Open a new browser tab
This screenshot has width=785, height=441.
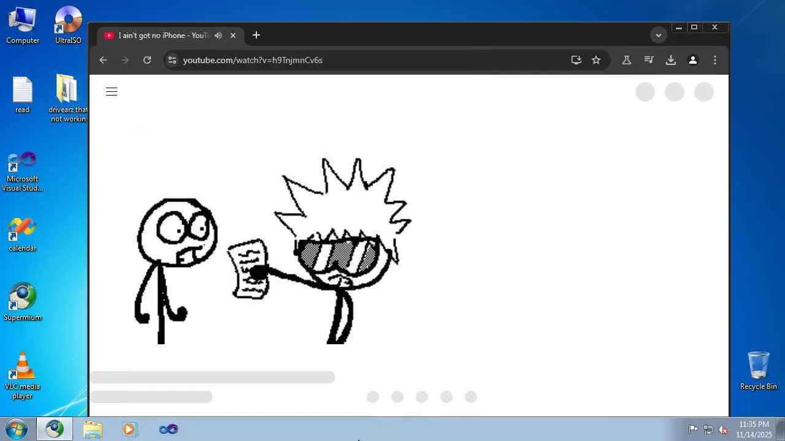point(256,36)
